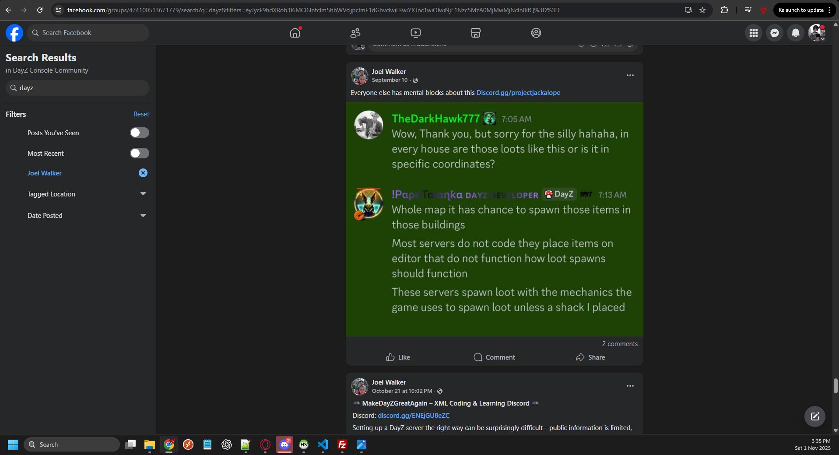Bookmark this page with the star icon
The height and width of the screenshot is (455, 839).
702,10
